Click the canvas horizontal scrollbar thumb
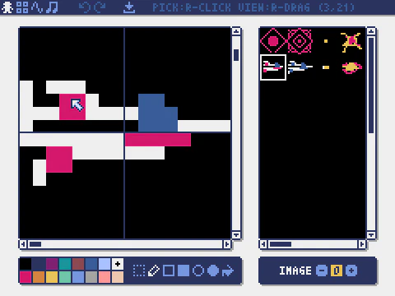Image resolution: width=395 pixels, height=296 pixels. pyautogui.click(x=35, y=244)
